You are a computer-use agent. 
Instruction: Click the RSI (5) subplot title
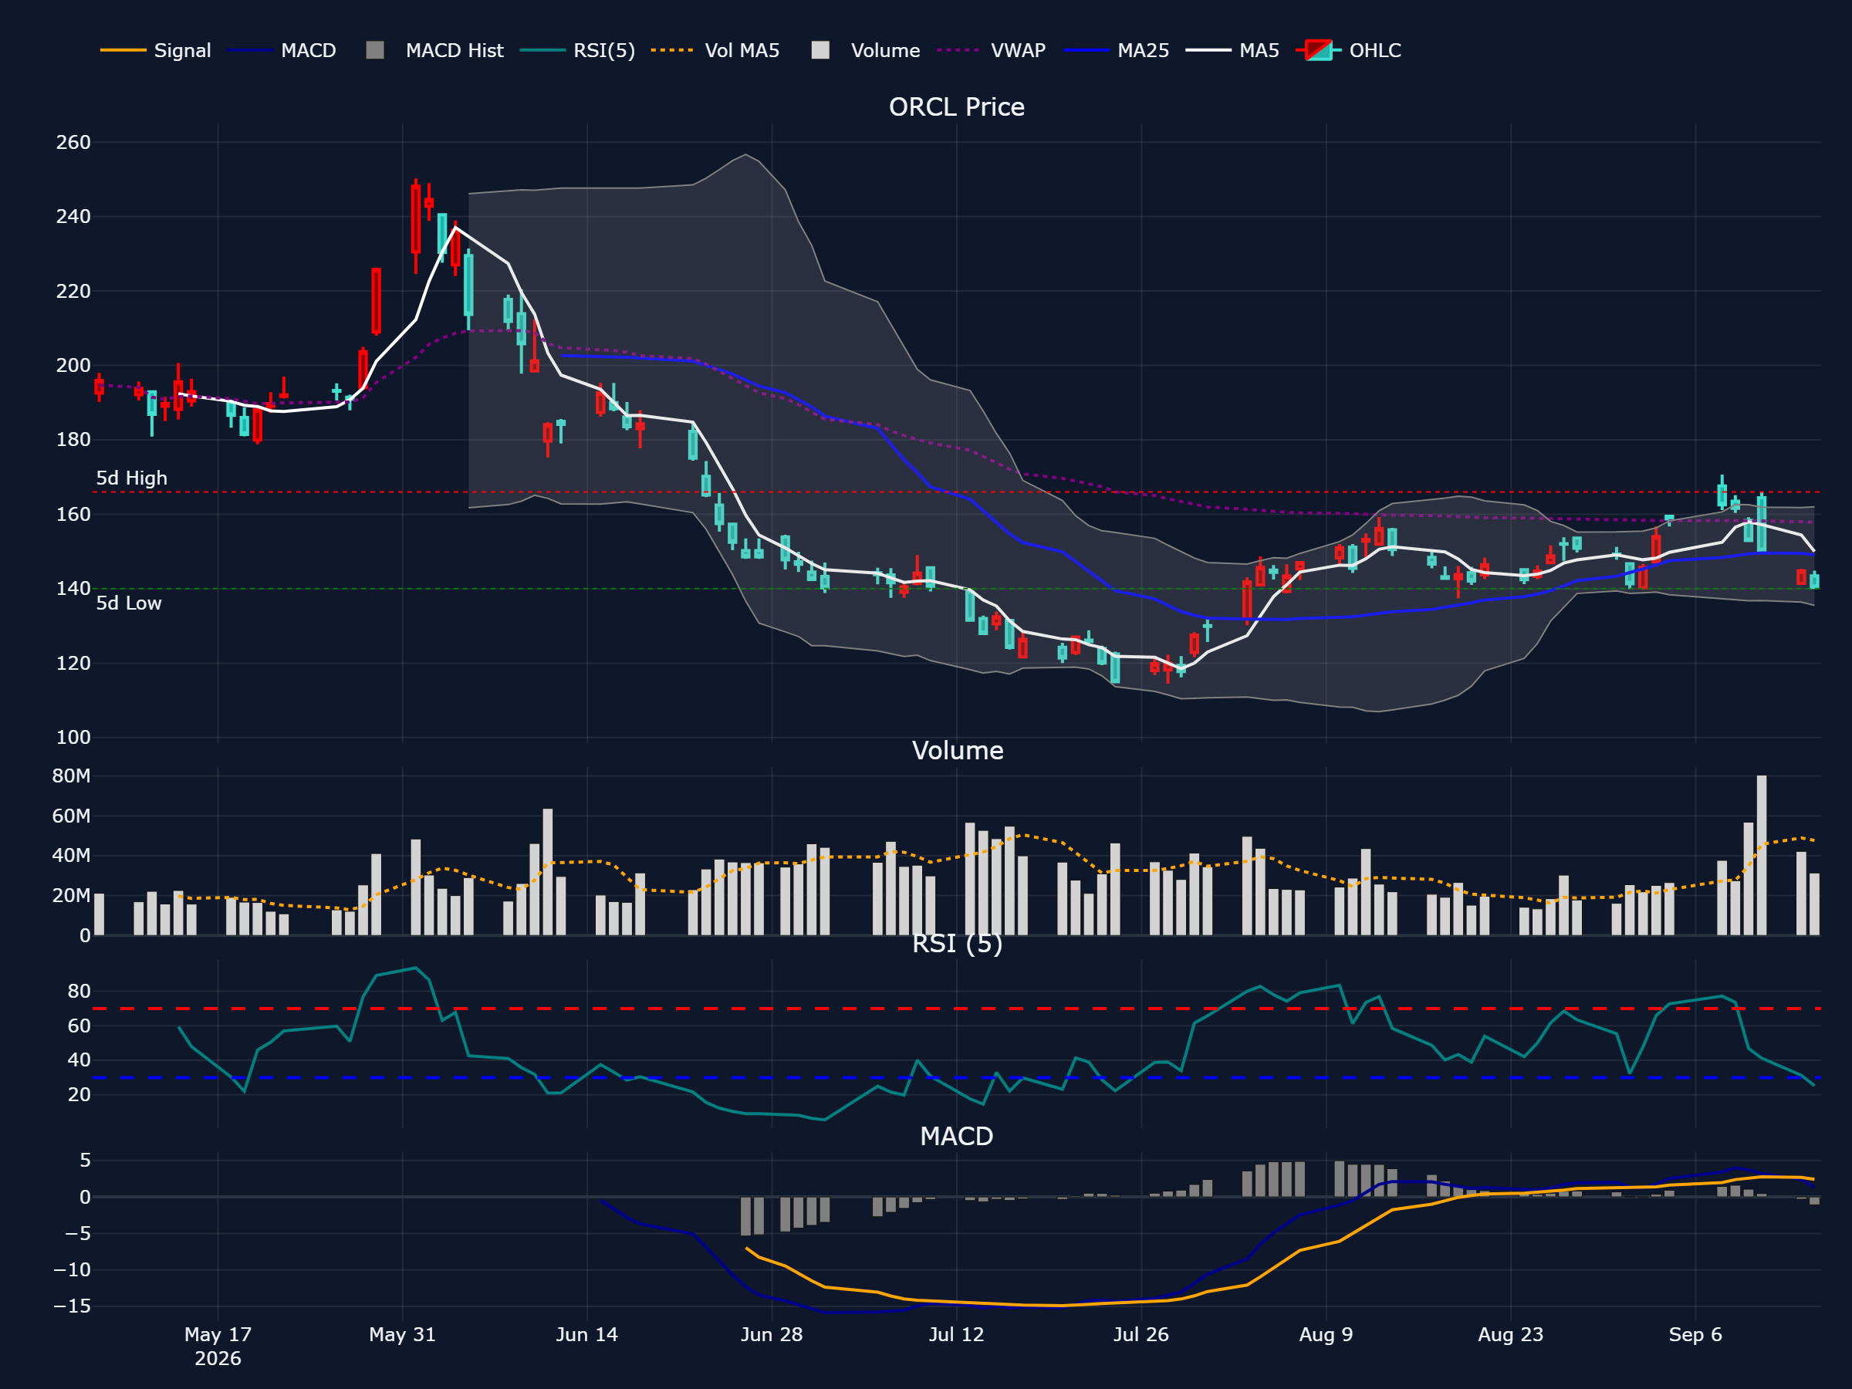click(x=957, y=944)
